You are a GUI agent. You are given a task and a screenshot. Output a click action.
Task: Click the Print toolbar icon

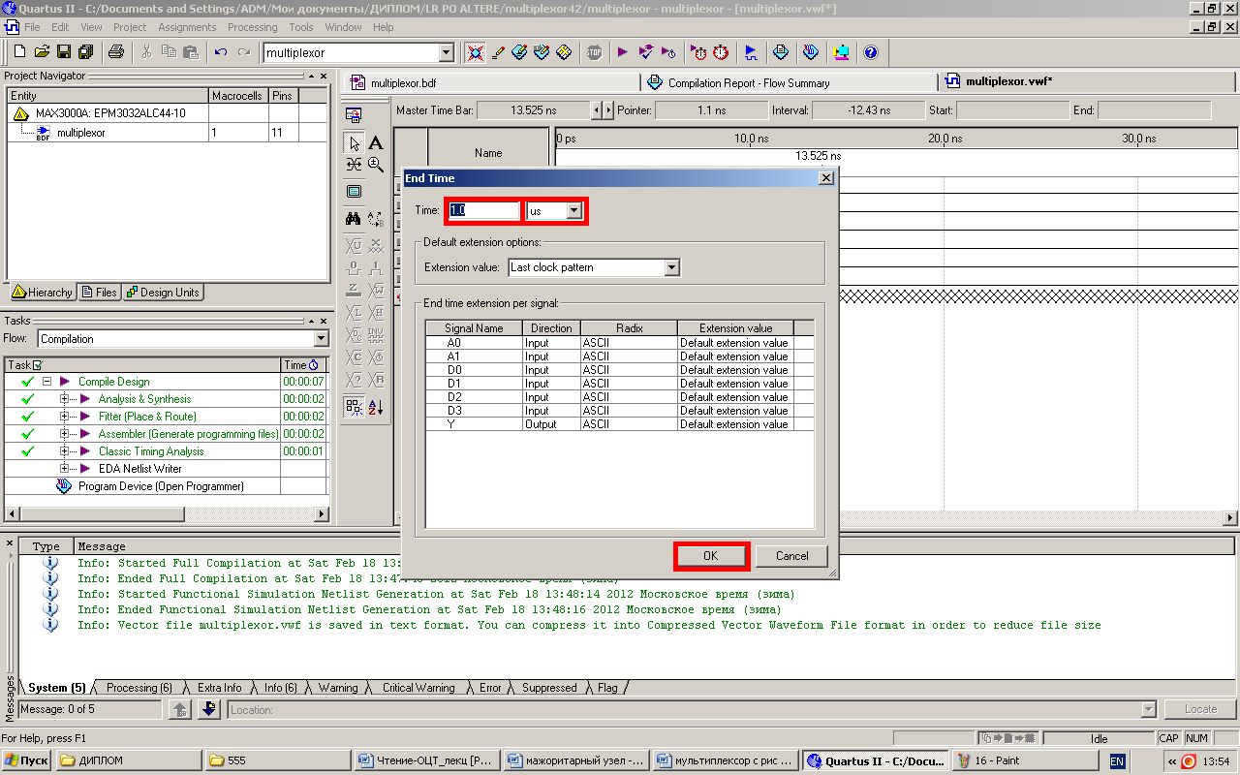(x=116, y=52)
